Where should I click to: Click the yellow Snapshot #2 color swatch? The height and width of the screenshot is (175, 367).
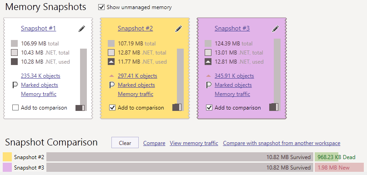point(7,157)
